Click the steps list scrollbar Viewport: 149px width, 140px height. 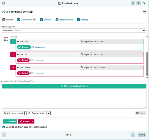147,64
